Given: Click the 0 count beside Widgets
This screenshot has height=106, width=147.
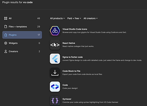Looking at the screenshot, I should click(x=39, y=43).
